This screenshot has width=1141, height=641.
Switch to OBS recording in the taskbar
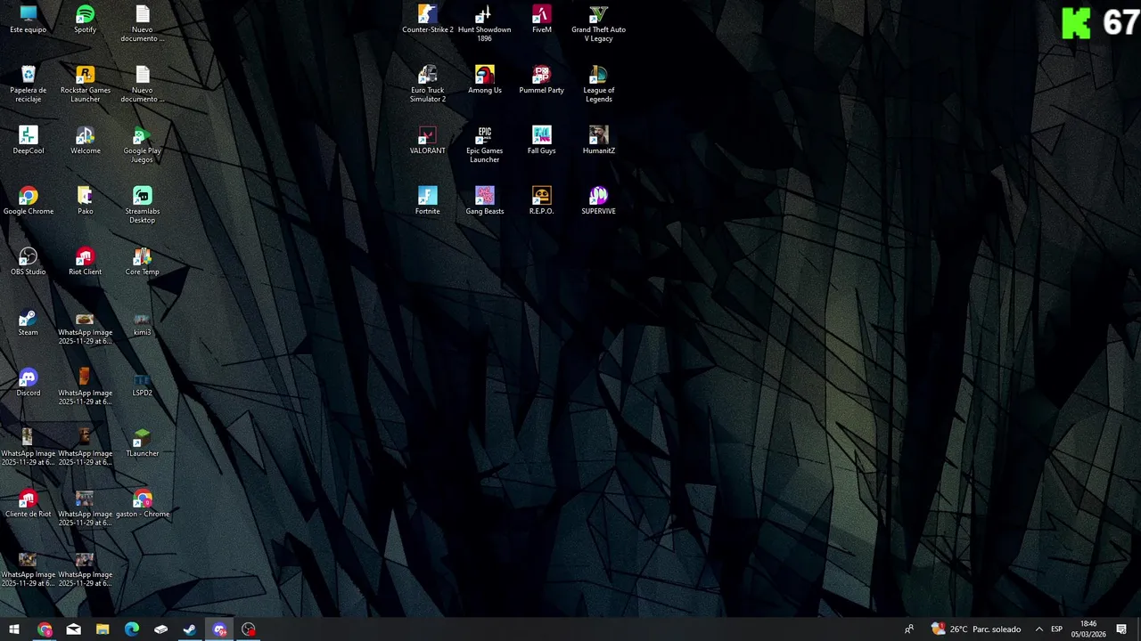[x=249, y=629]
